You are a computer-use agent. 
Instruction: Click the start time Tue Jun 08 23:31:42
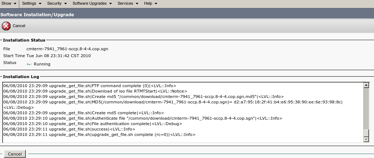58,56
